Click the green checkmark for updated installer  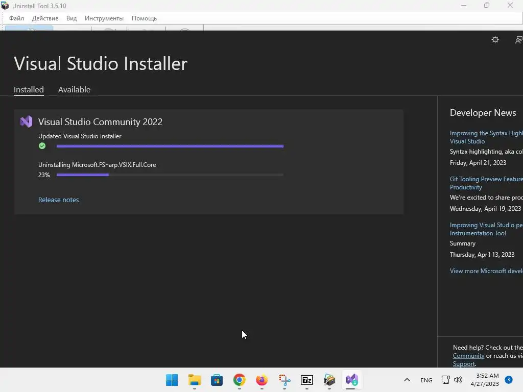pos(42,145)
